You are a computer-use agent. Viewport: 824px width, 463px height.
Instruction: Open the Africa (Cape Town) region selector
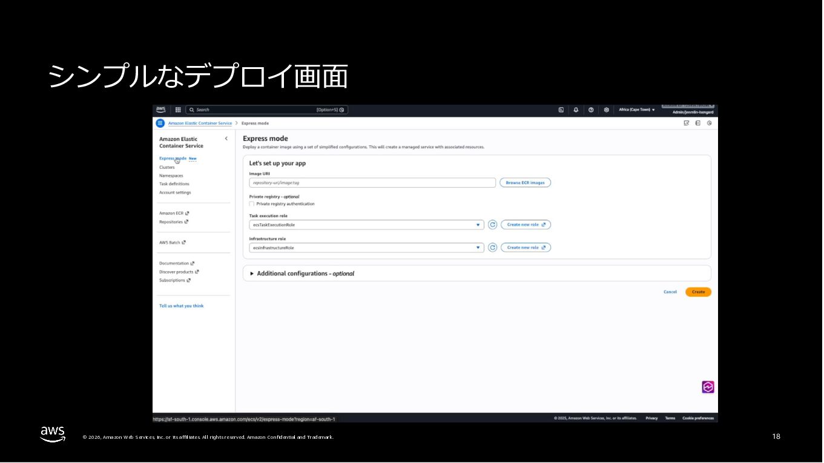point(636,110)
